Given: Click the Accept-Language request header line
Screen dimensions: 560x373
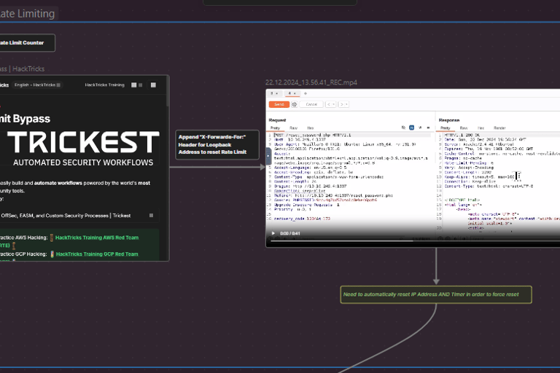Looking at the screenshot, I should [310, 168].
